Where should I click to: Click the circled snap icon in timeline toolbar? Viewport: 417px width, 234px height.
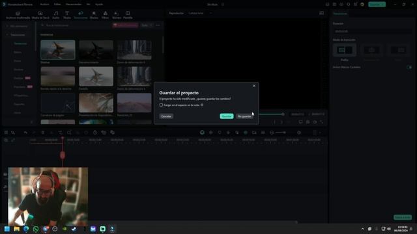pos(202,133)
